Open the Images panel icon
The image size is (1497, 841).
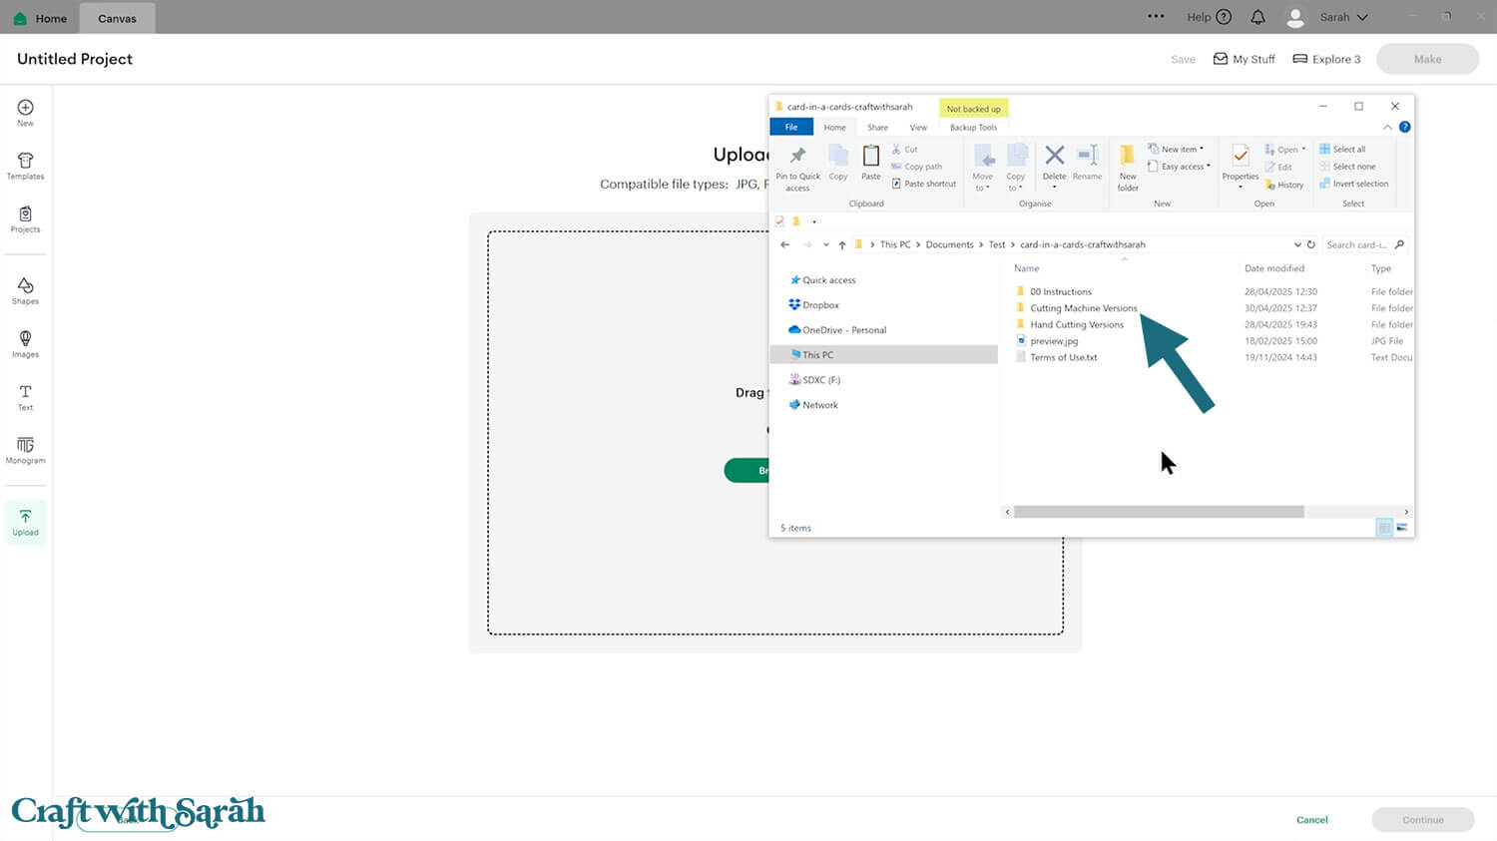click(25, 344)
